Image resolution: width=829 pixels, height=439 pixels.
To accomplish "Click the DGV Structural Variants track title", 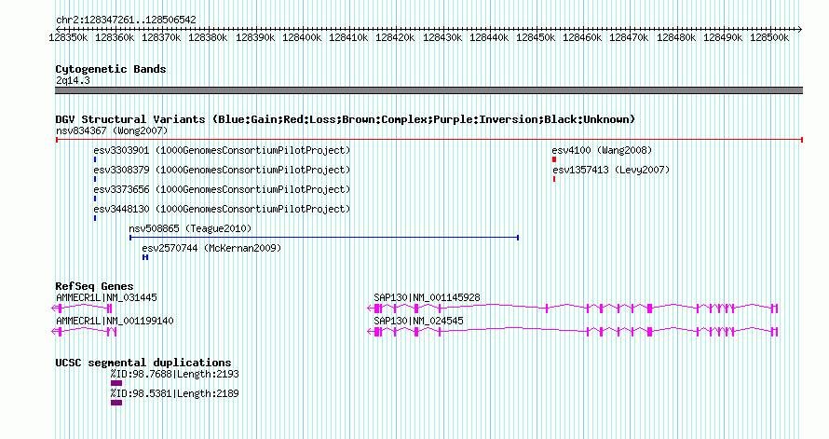I will tap(346, 119).
